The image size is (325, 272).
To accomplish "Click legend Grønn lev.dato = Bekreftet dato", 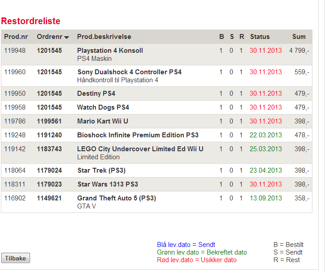I will [202, 252].
